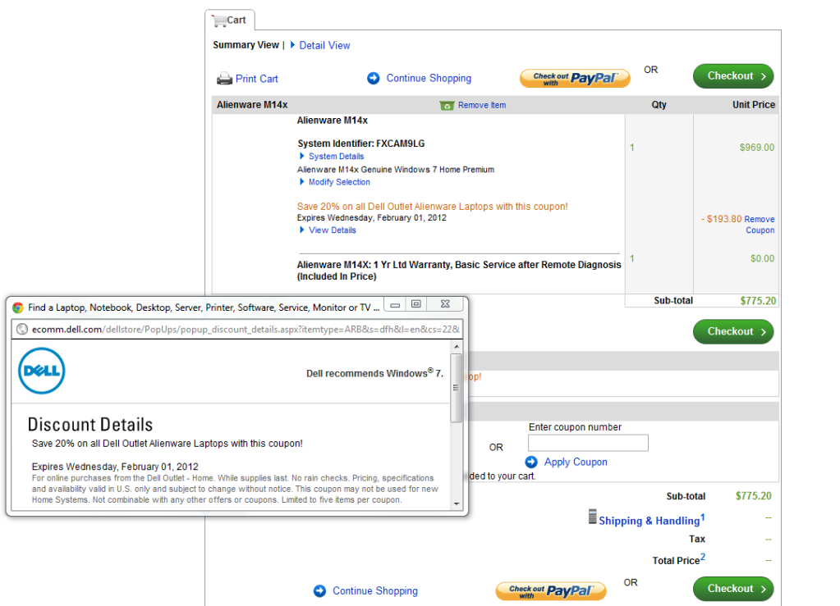Click Summary View label
The image size is (840, 606).
[x=246, y=45]
